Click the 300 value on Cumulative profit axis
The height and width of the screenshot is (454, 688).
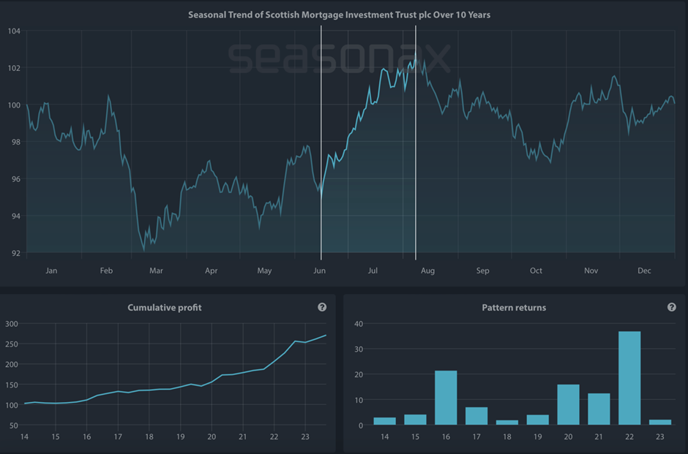coord(12,325)
